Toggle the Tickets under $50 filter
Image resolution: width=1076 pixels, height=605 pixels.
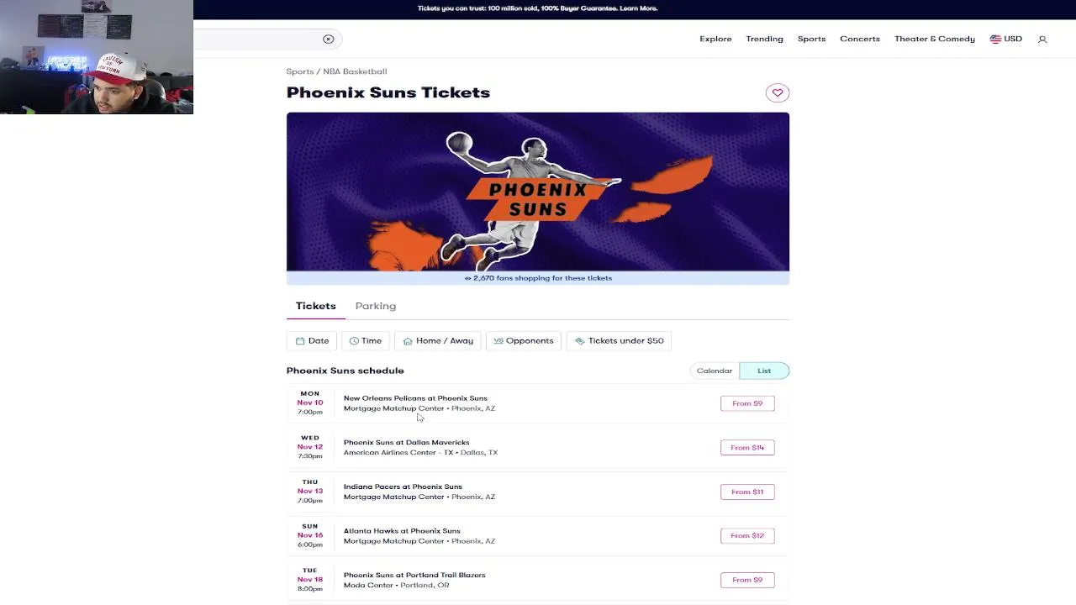pyautogui.click(x=620, y=341)
